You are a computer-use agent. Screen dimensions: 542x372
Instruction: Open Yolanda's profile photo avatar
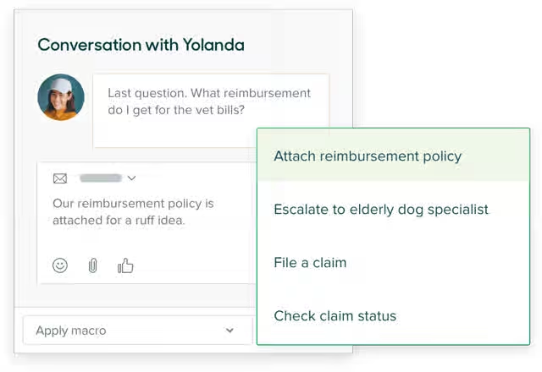(61, 97)
